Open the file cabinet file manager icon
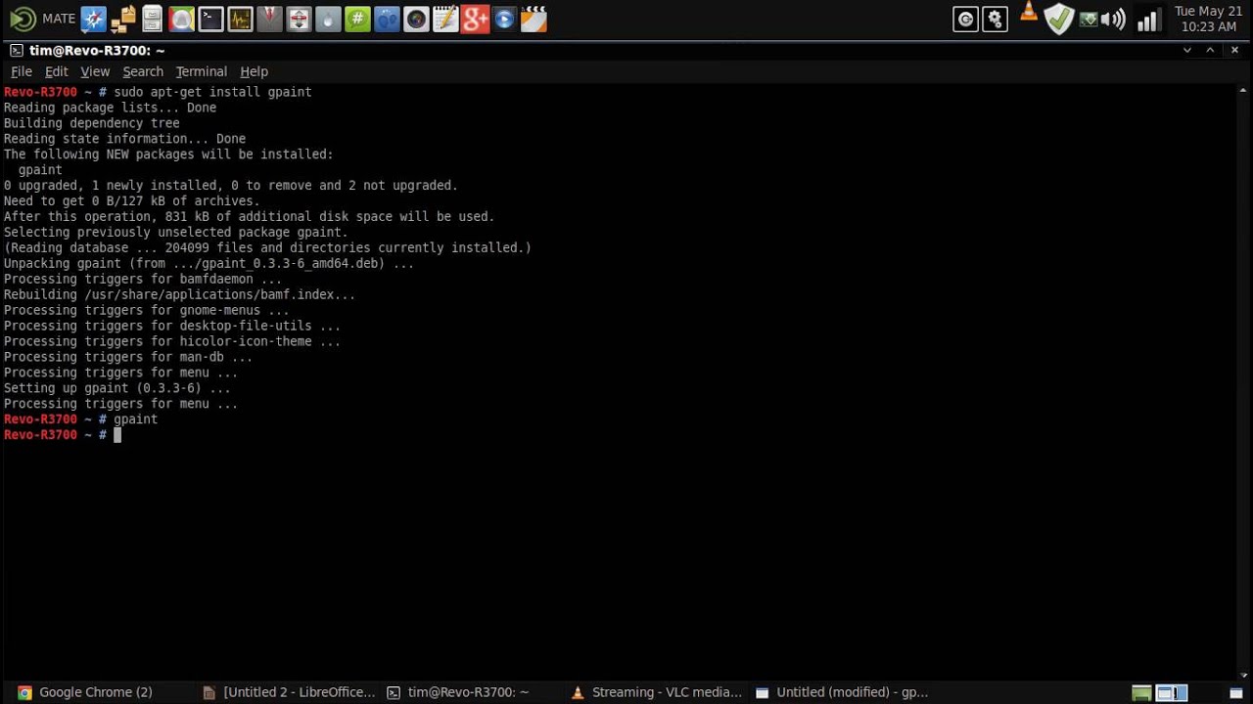 click(x=152, y=19)
